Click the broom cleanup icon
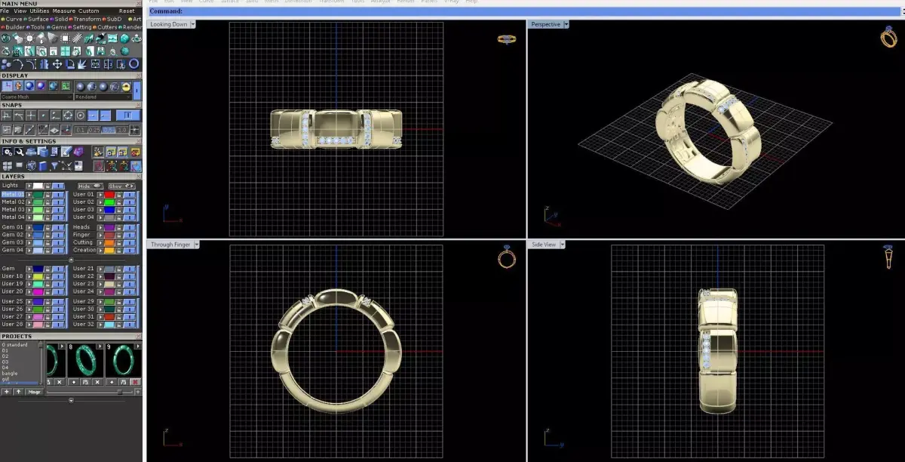This screenshot has width=905, height=462. 98,152
